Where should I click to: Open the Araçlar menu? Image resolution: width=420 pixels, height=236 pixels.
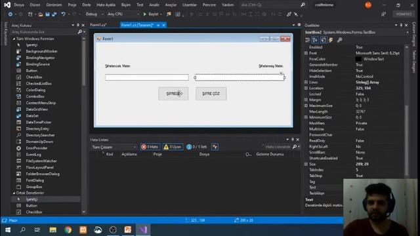[x=171, y=5]
